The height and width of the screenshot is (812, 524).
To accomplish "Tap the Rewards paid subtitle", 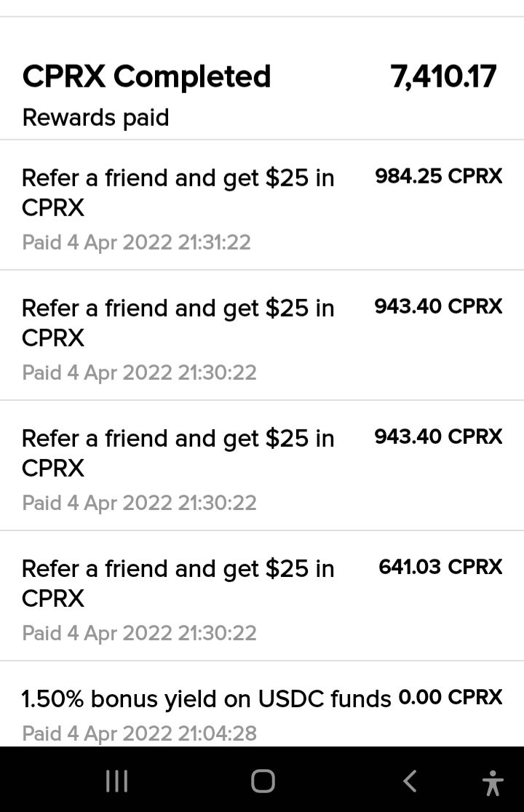I will tap(95, 118).
